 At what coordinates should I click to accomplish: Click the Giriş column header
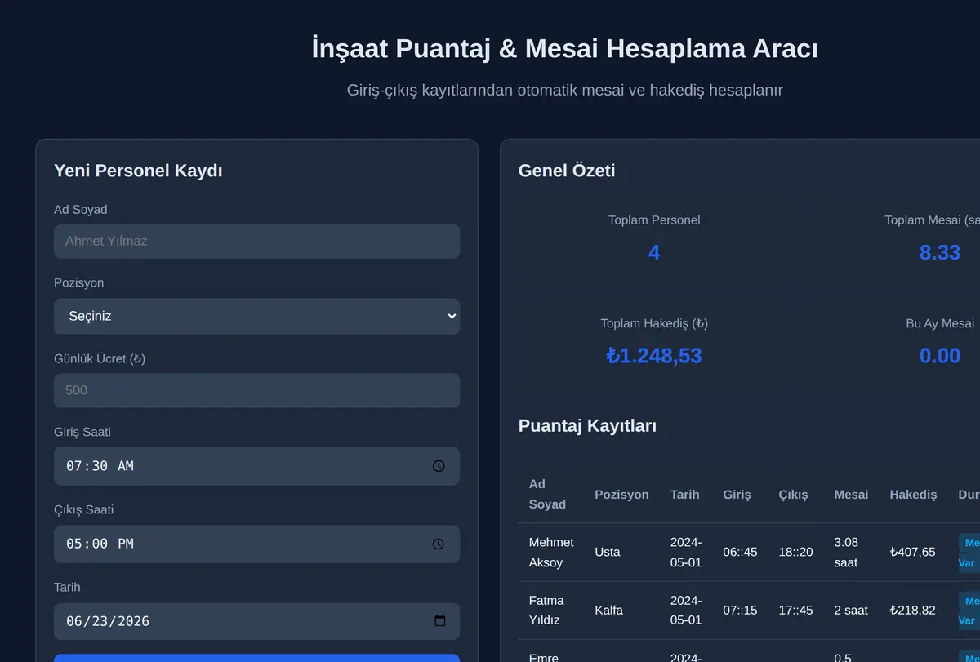tap(737, 495)
